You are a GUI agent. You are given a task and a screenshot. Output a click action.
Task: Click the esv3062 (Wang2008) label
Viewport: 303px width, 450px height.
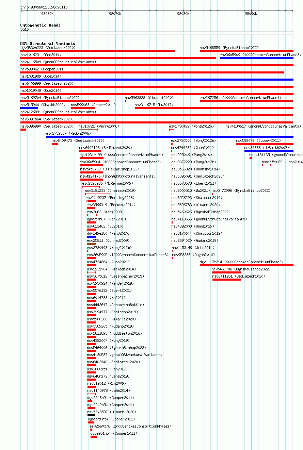coord(106,212)
